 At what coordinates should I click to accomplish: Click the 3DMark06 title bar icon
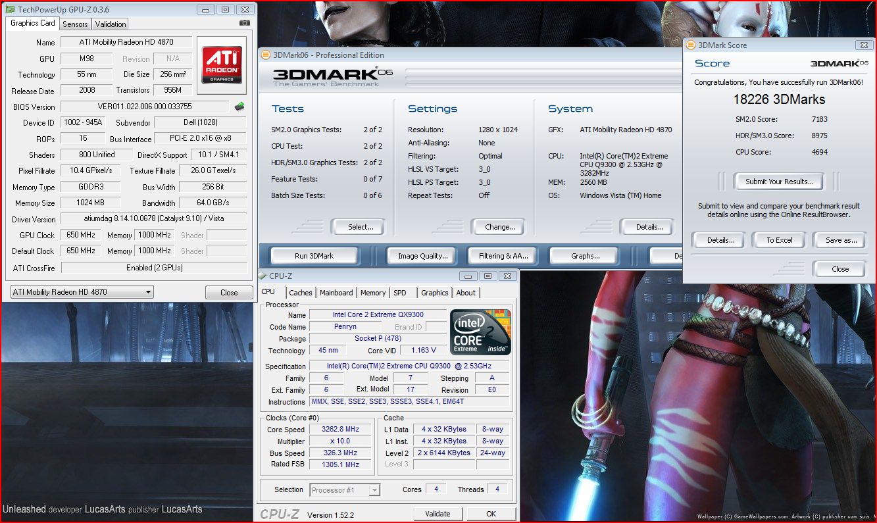pos(264,55)
